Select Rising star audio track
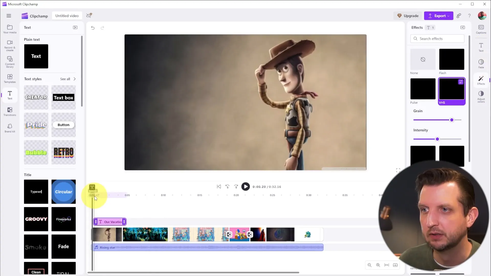491x276 pixels. (x=207, y=247)
